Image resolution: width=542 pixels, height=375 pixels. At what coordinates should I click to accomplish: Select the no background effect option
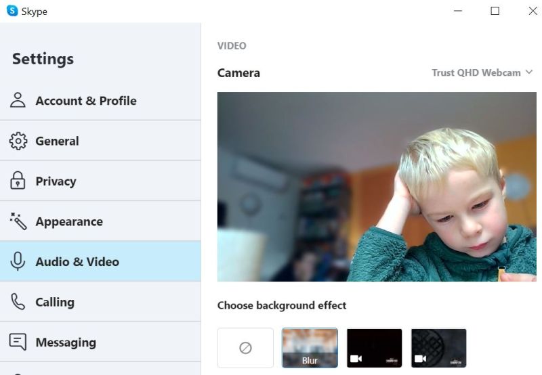[245, 348]
